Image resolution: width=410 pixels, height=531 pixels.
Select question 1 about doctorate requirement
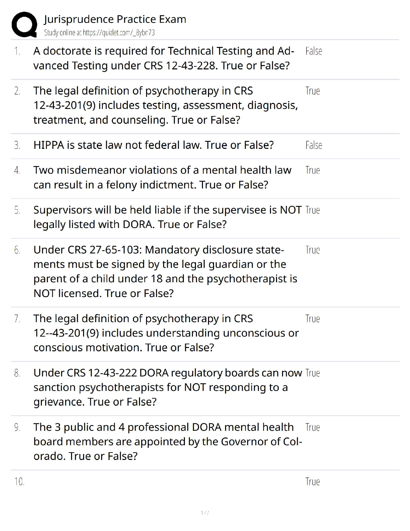163,58
